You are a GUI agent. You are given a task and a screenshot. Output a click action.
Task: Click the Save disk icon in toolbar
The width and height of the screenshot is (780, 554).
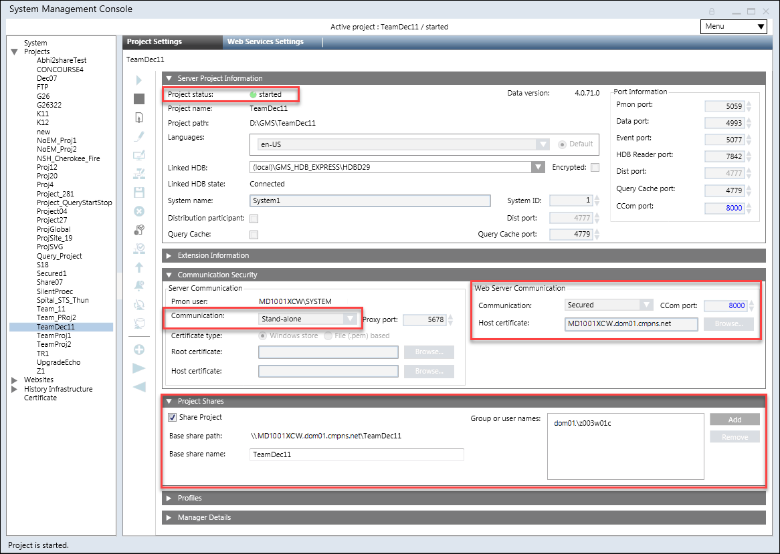pyautogui.click(x=139, y=192)
